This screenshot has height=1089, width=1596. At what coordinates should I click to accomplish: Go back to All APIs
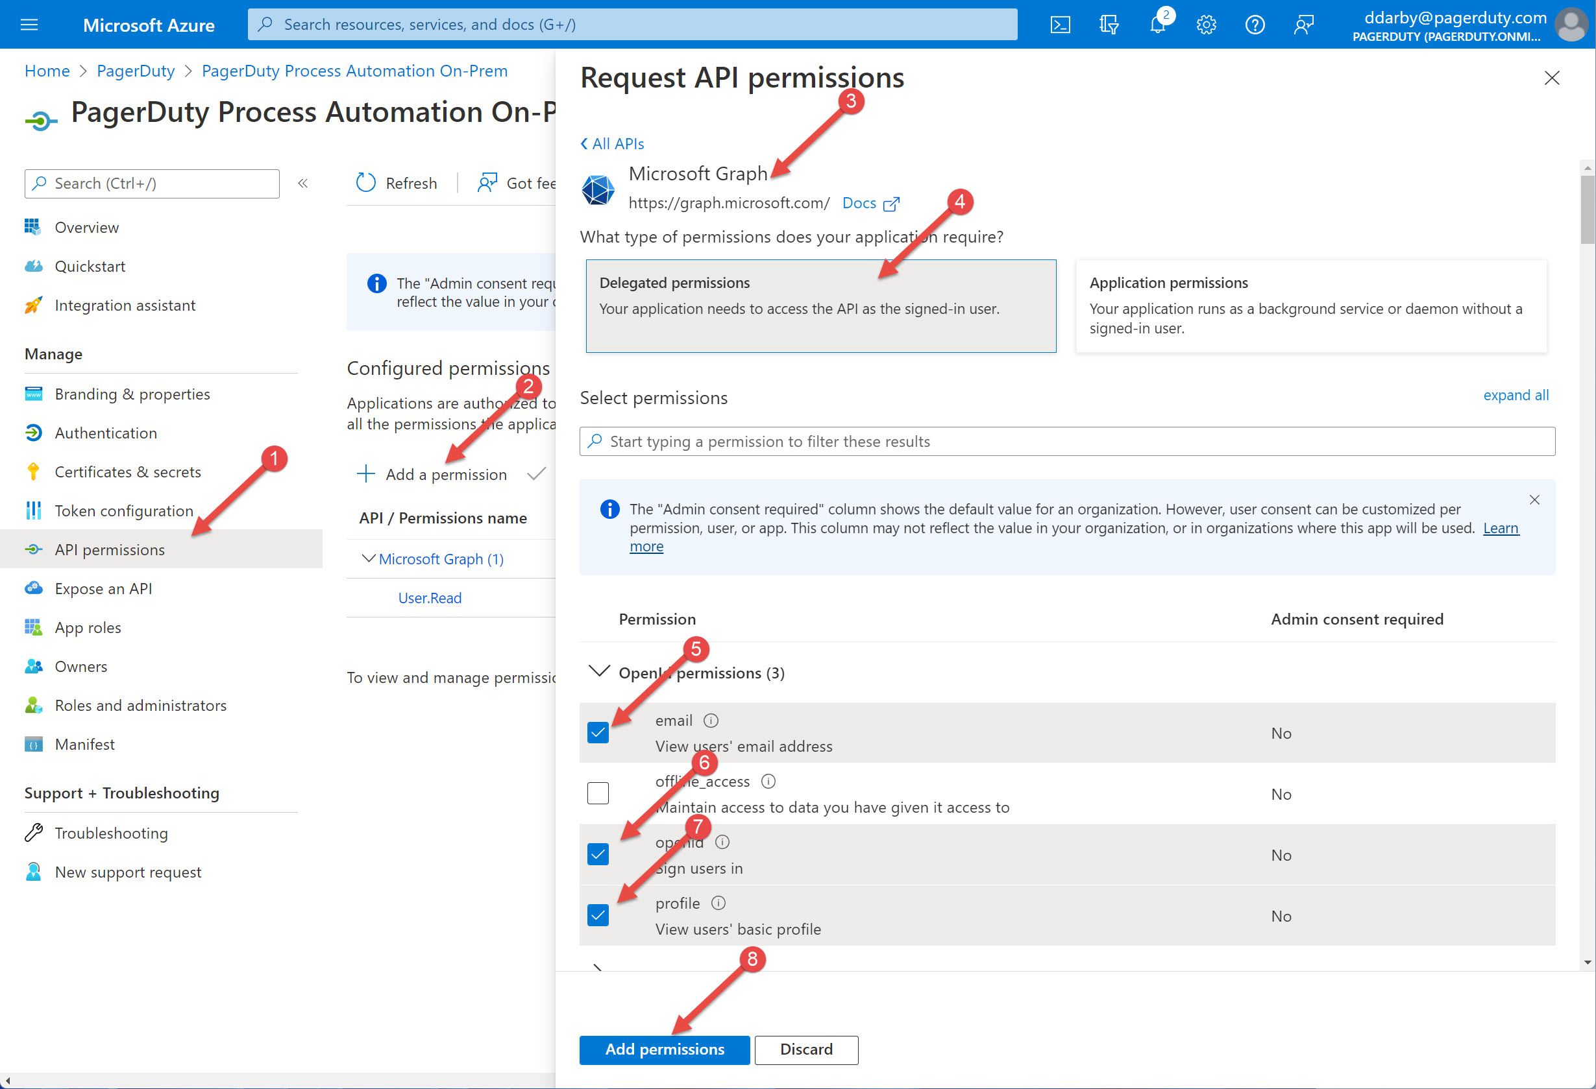[x=612, y=143]
